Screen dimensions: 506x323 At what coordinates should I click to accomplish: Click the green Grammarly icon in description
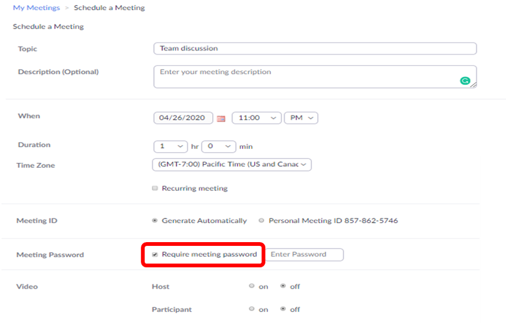click(464, 81)
